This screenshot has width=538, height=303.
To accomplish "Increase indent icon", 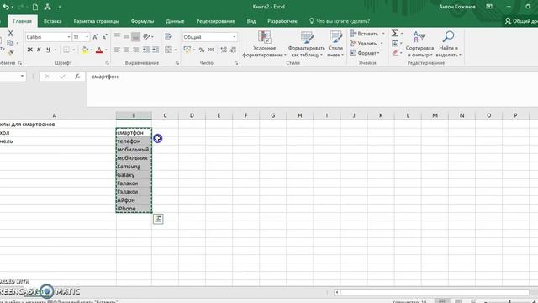I will [156, 50].
